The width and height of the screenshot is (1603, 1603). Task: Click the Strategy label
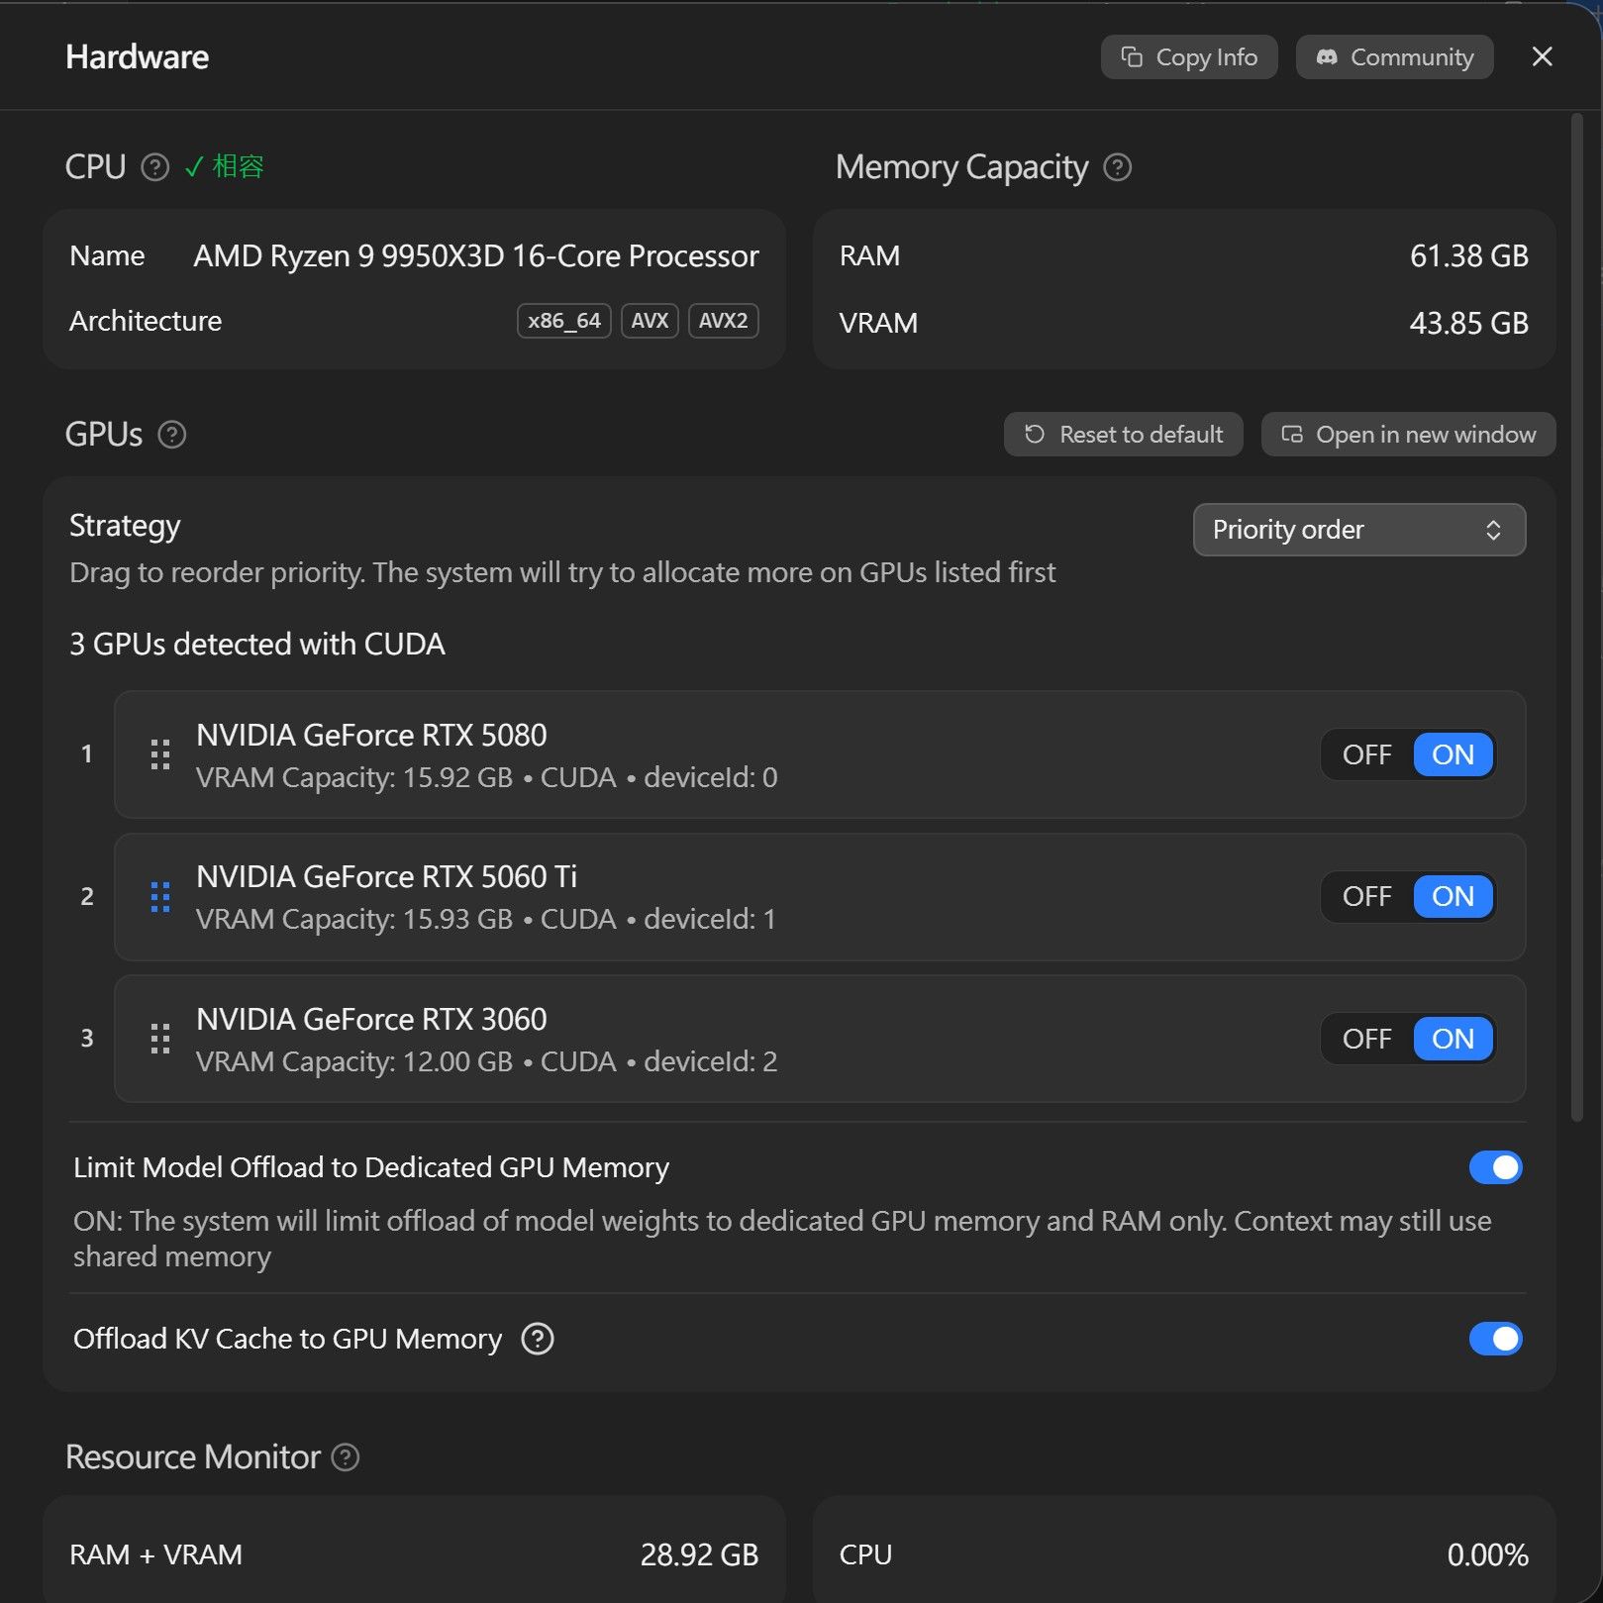tap(125, 526)
